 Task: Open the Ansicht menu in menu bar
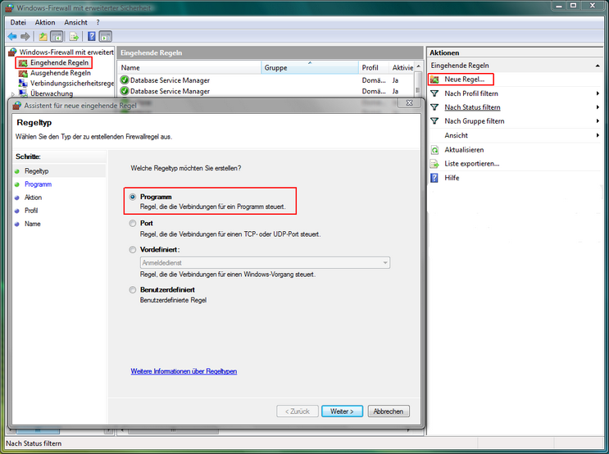coord(75,22)
